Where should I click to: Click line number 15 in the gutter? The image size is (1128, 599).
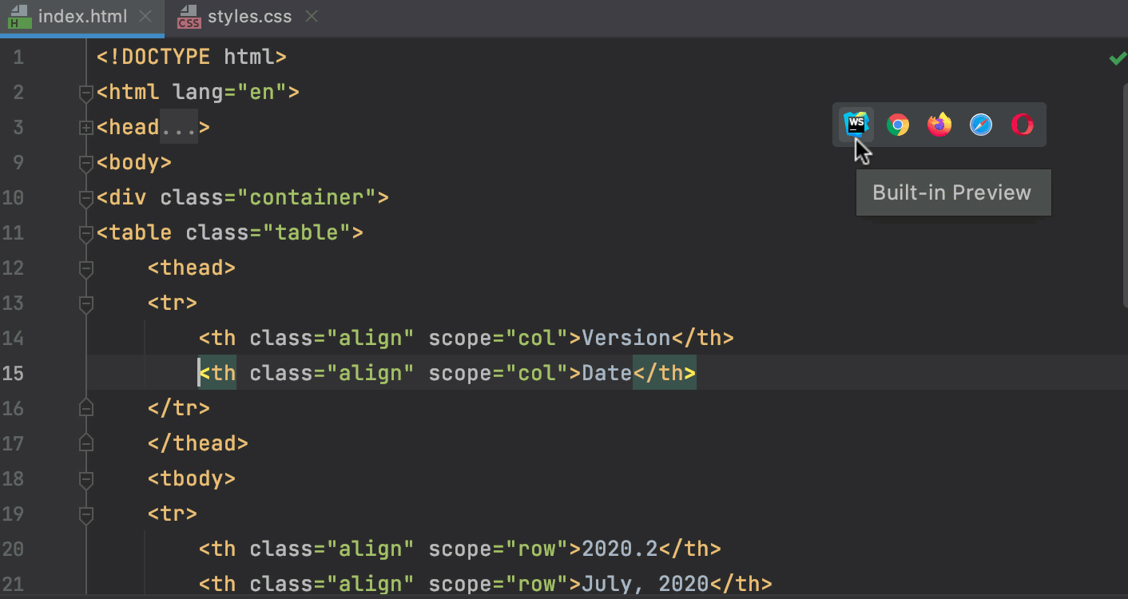(x=14, y=373)
